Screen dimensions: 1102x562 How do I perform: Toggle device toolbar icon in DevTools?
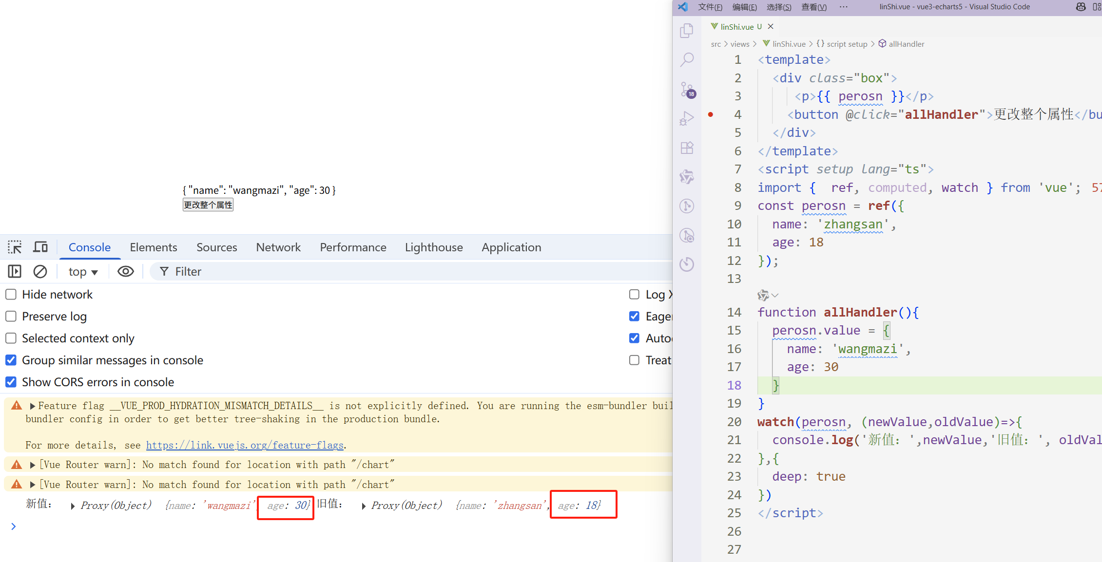pyautogui.click(x=40, y=247)
